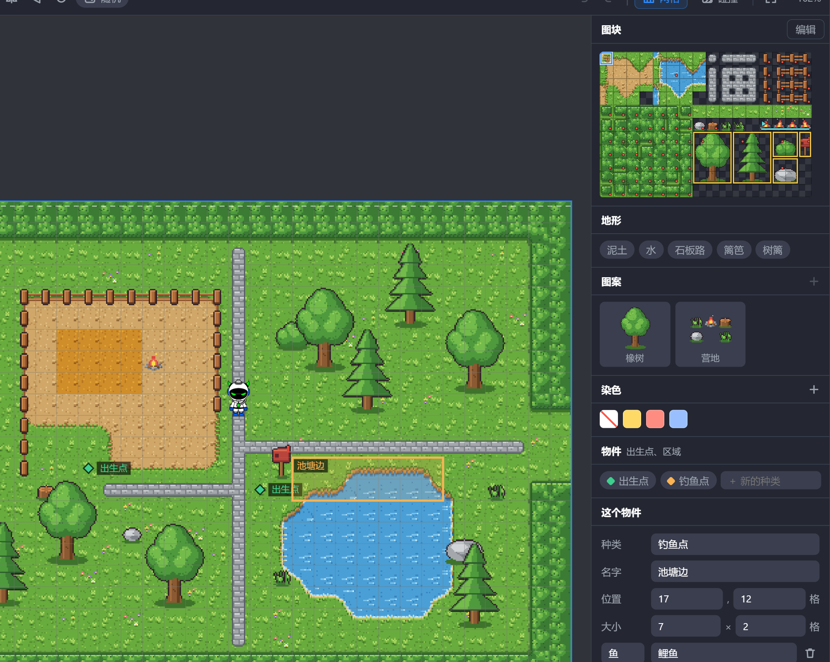Choose the 橡树 pattern thumbnail

pos(635,334)
